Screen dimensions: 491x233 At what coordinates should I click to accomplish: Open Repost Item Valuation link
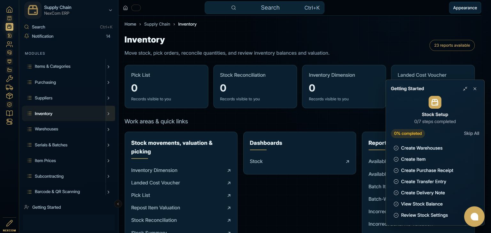point(181,208)
